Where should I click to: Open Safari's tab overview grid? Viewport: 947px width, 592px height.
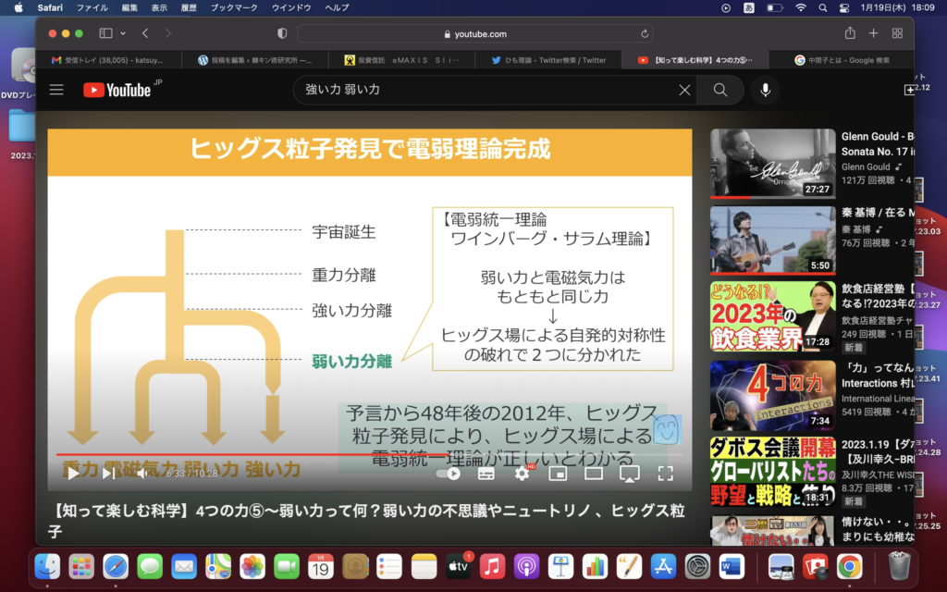[897, 33]
